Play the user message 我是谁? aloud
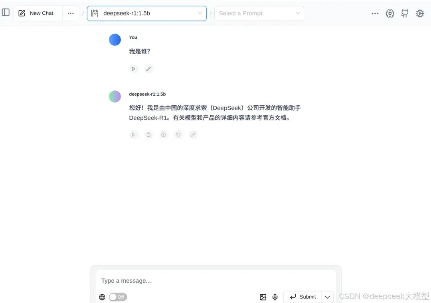This screenshot has width=431, height=303. pyautogui.click(x=133, y=69)
